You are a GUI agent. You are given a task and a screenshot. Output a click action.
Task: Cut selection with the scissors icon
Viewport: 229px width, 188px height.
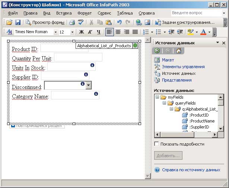(92, 22)
